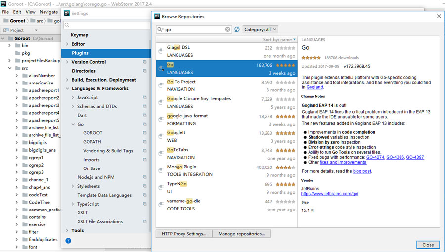Image resolution: width=445 pixels, height=252 pixels.
Task: Open the Edit menu
Action: pos(17,12)
